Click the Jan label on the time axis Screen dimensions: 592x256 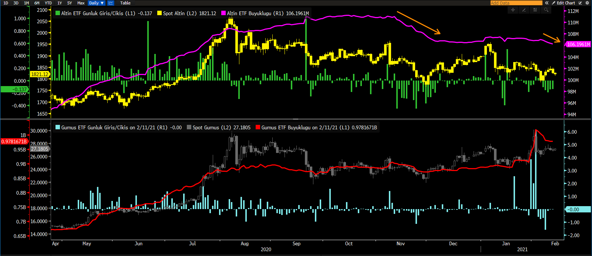coord(506,244)
